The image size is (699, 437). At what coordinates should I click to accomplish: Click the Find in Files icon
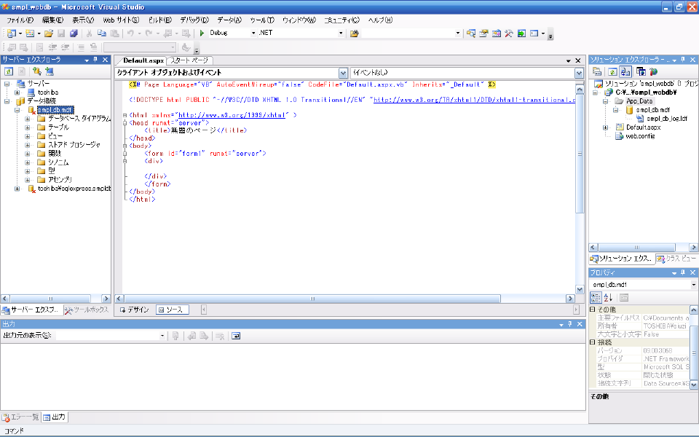(355, 33)
